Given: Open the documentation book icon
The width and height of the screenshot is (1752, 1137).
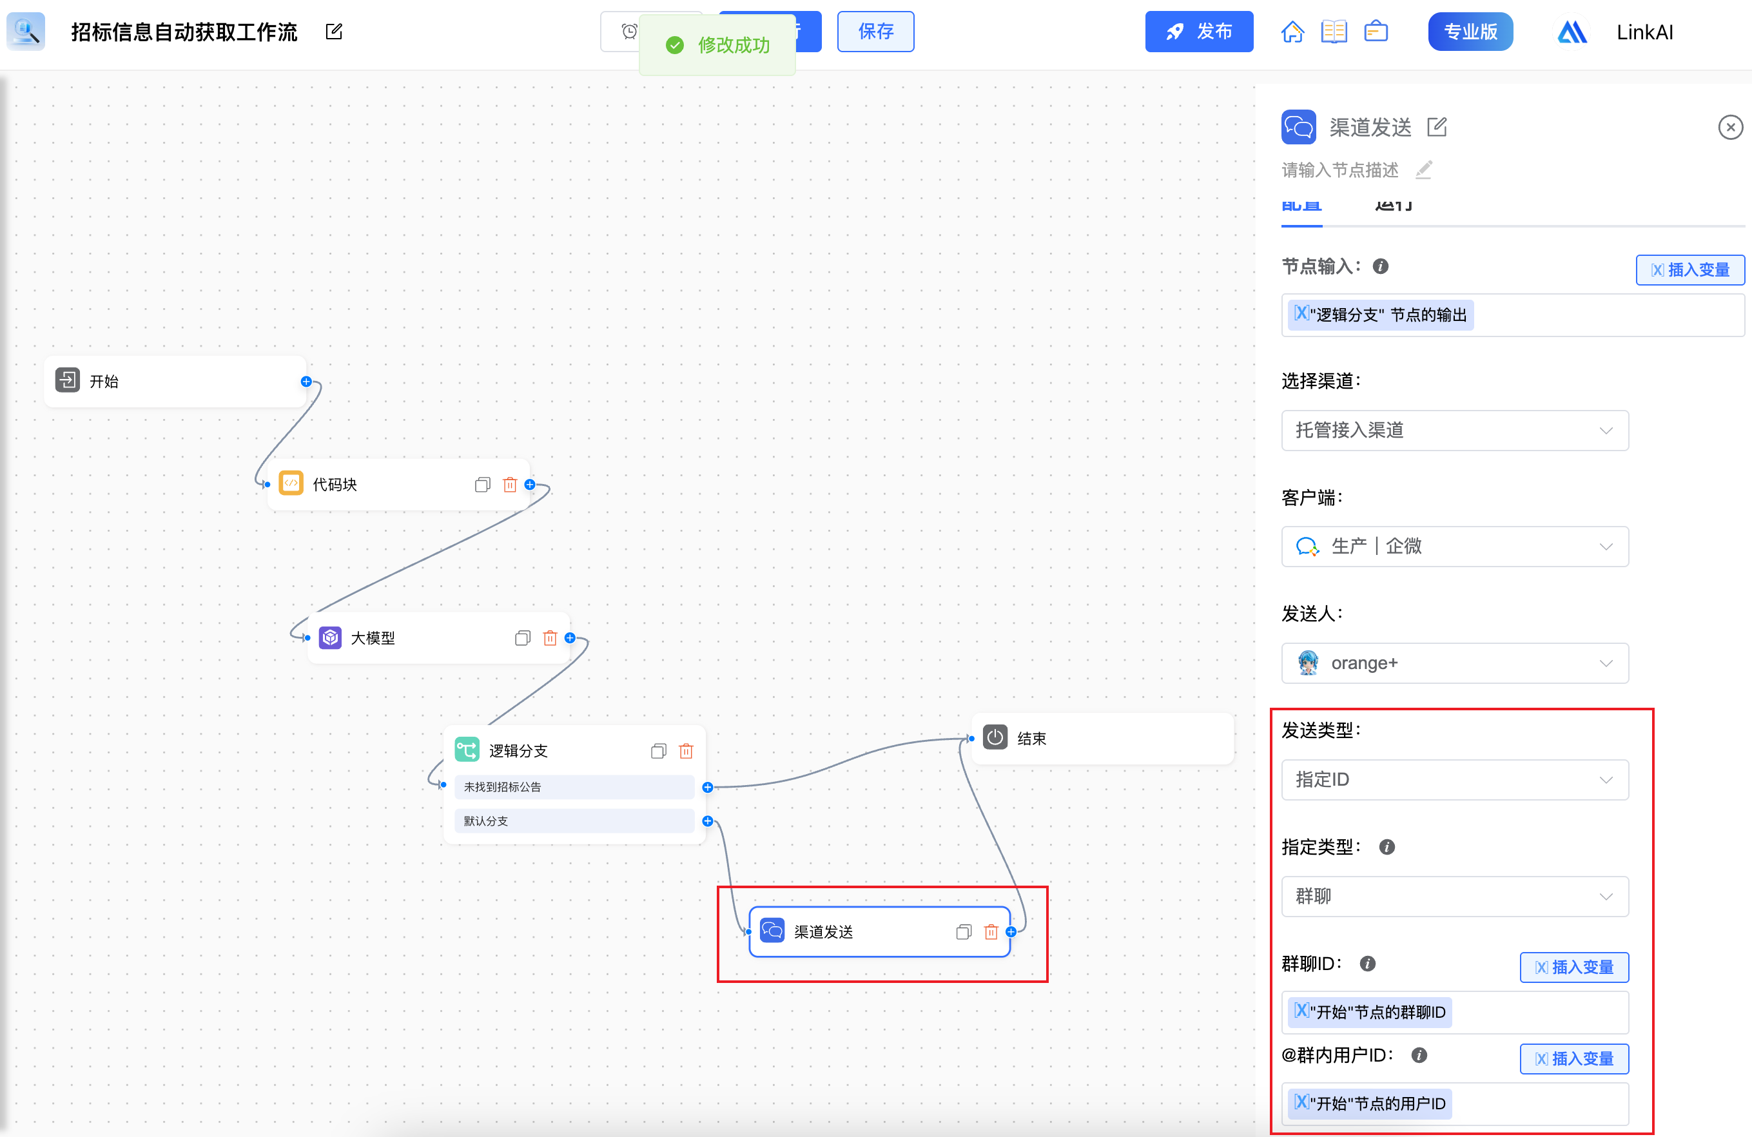Looking at the screenshot, I should [1333, 32].
